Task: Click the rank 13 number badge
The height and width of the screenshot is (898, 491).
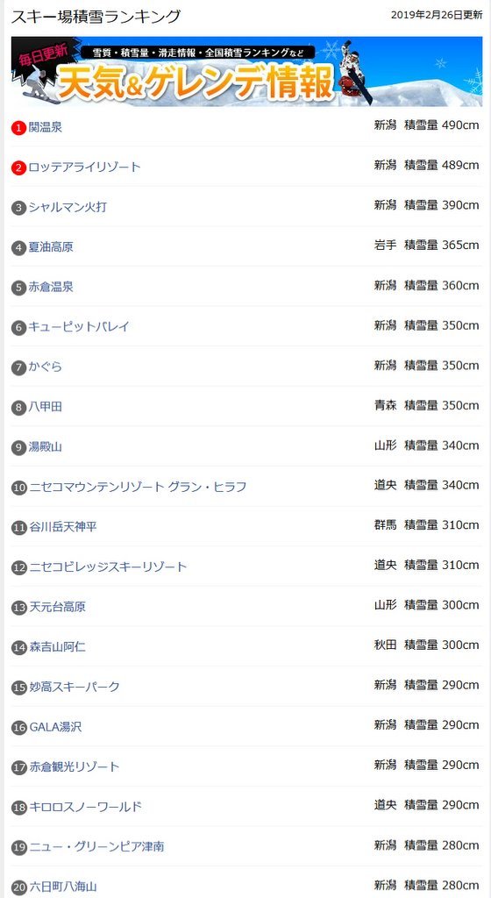Action: (x=19, y=608)
